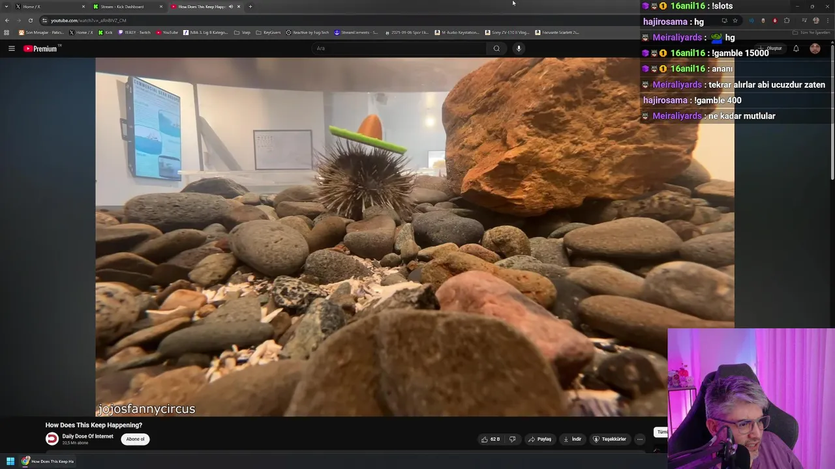Image resolution: width=835 pixels, height=469 pixels.
Task: Expand the Tüm Yer İşaretleri folder
Action: (x=812, y=33)
